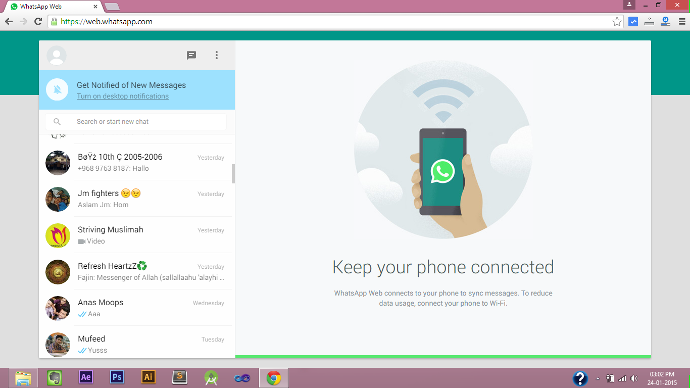The image size is (690, 388).
Task: Bookmark the page with the star icon
Action: [616, 21]
